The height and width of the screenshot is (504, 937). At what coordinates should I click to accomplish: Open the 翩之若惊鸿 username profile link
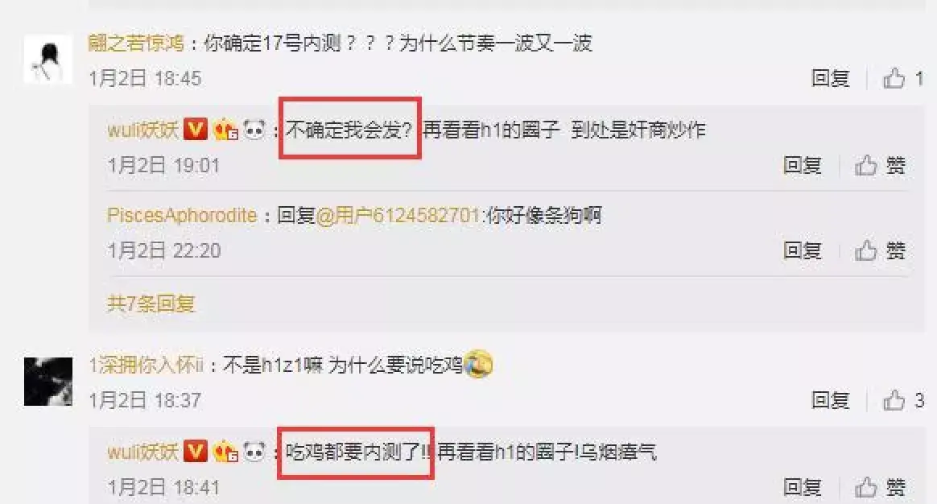click(x=136, y=43)
